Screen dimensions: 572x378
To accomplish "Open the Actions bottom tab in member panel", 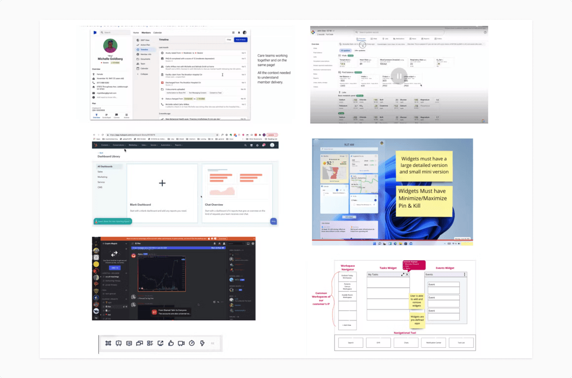I will point(126,116).
